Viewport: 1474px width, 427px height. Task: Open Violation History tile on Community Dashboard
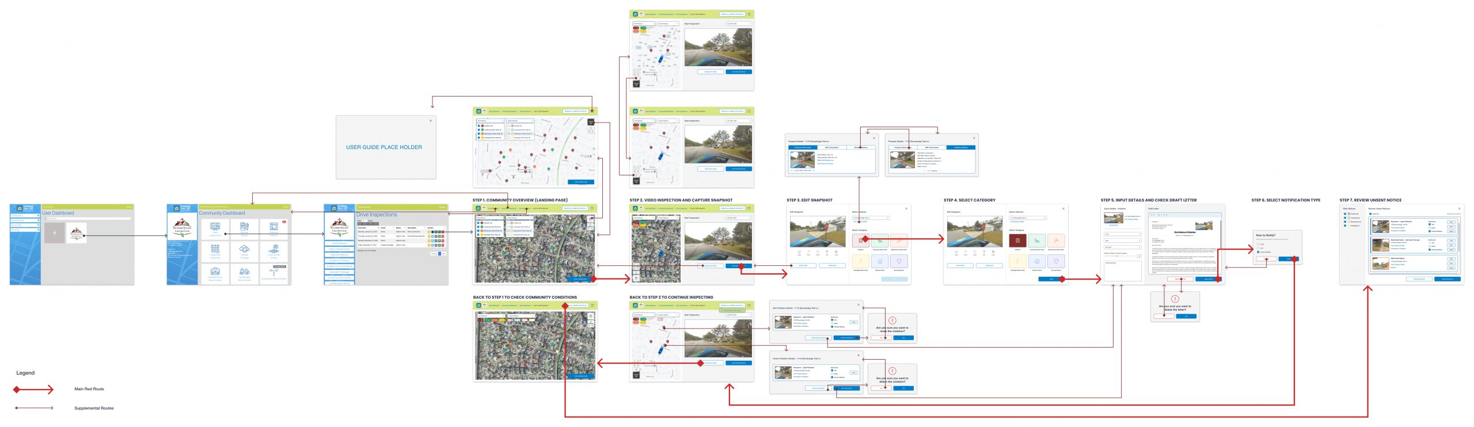pyautogui.click(x=274, y=229)
